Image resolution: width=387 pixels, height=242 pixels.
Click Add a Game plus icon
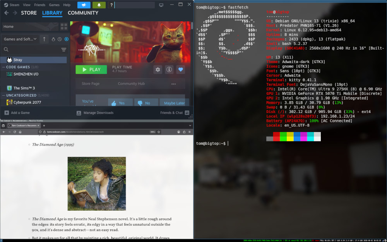(x=7, y=113)
